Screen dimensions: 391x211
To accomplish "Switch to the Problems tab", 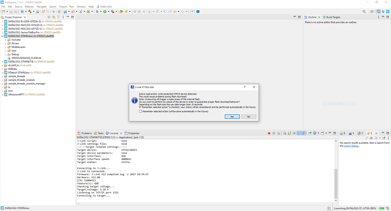I will tap(85, 133).
